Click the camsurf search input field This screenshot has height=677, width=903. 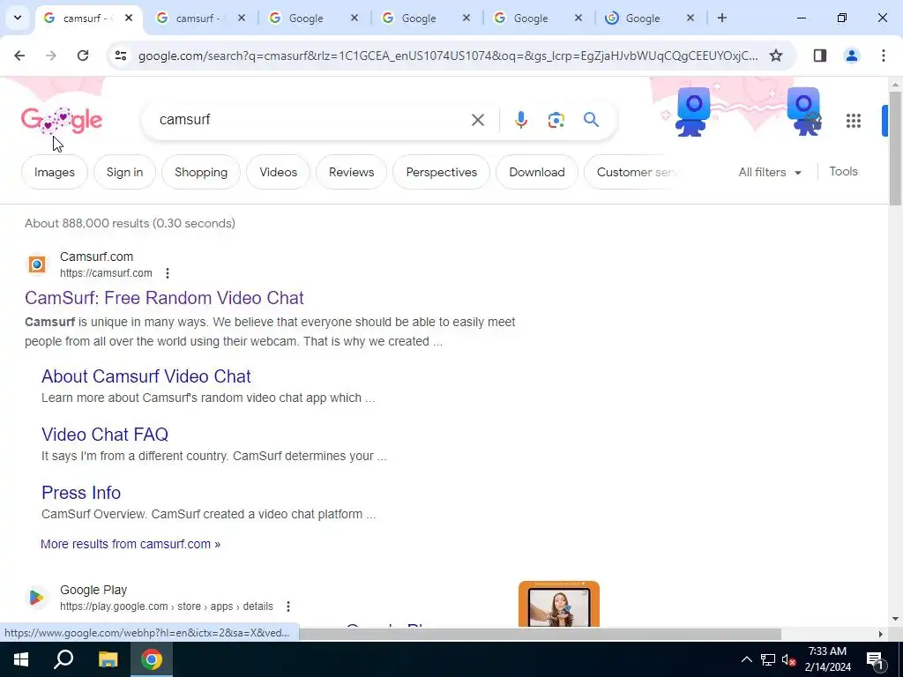[311, 120]
